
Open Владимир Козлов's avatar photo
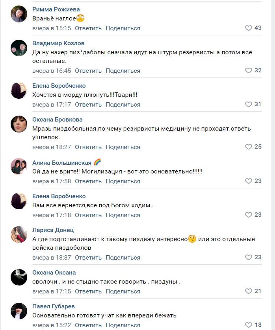(19, 48)
